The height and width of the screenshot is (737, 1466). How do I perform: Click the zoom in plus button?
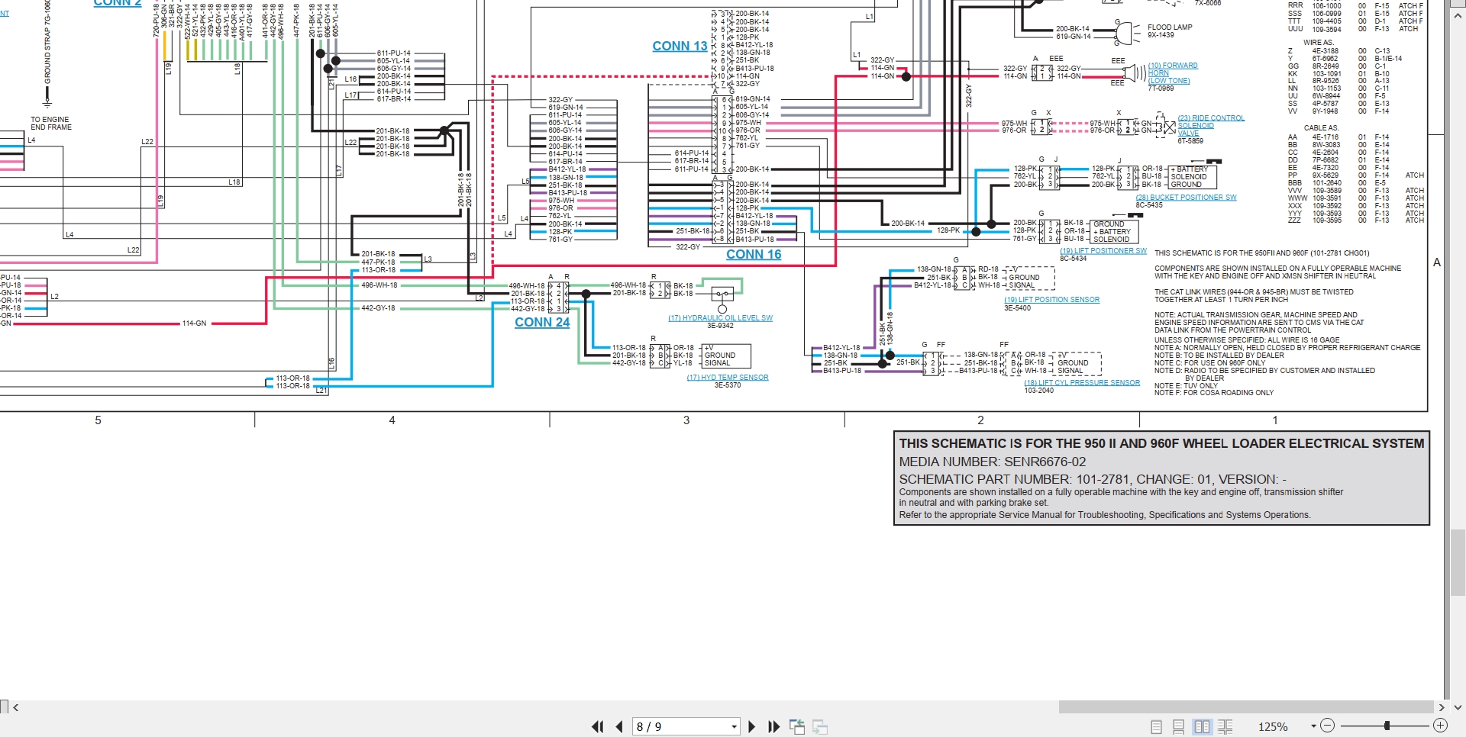click(x=1440, y=726)
